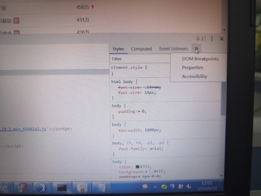Click the web page scroll-down arrow
This screenshot has height=196, width=261.
pyautogui.click(x=225, y=30)
